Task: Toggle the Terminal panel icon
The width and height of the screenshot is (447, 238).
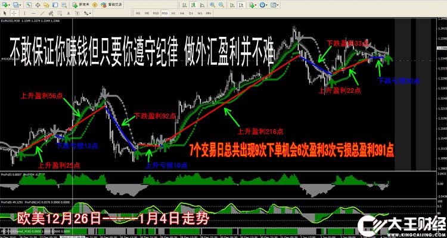Action: click(x=55, y=5)
